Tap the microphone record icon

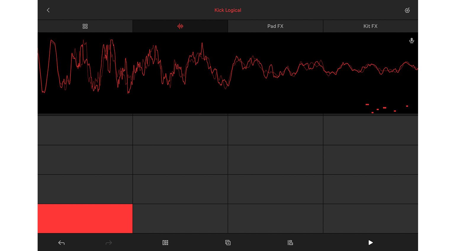[412, 41]
